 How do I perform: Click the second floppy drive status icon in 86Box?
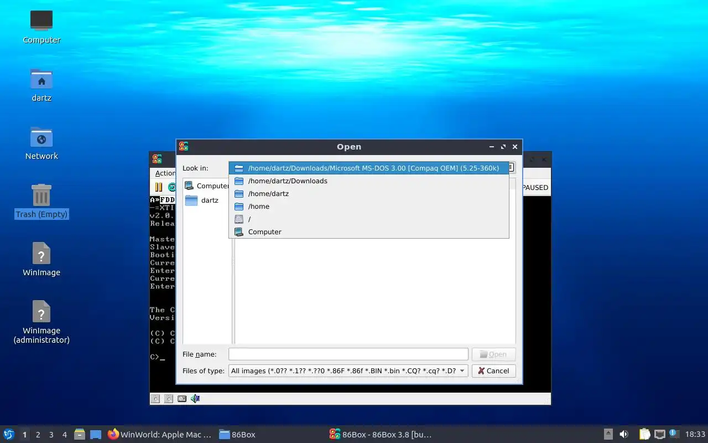click(169, 398)
